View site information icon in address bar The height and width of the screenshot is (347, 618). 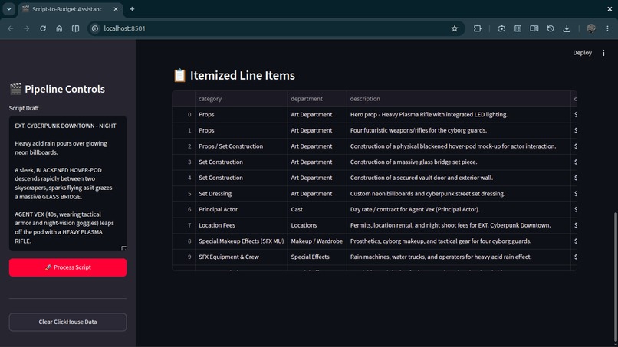[95, 28]
